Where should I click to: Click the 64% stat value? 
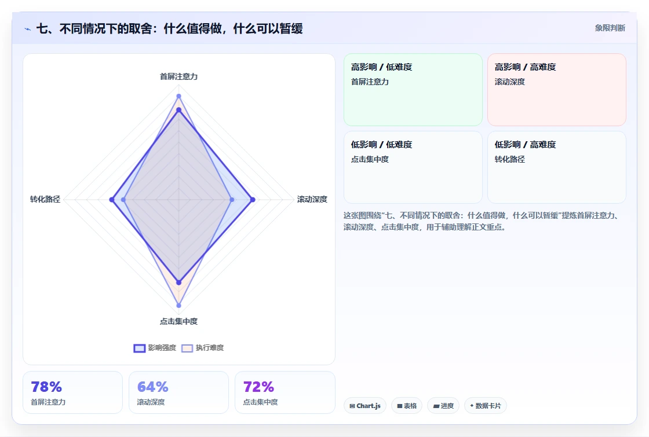point(153,387)
